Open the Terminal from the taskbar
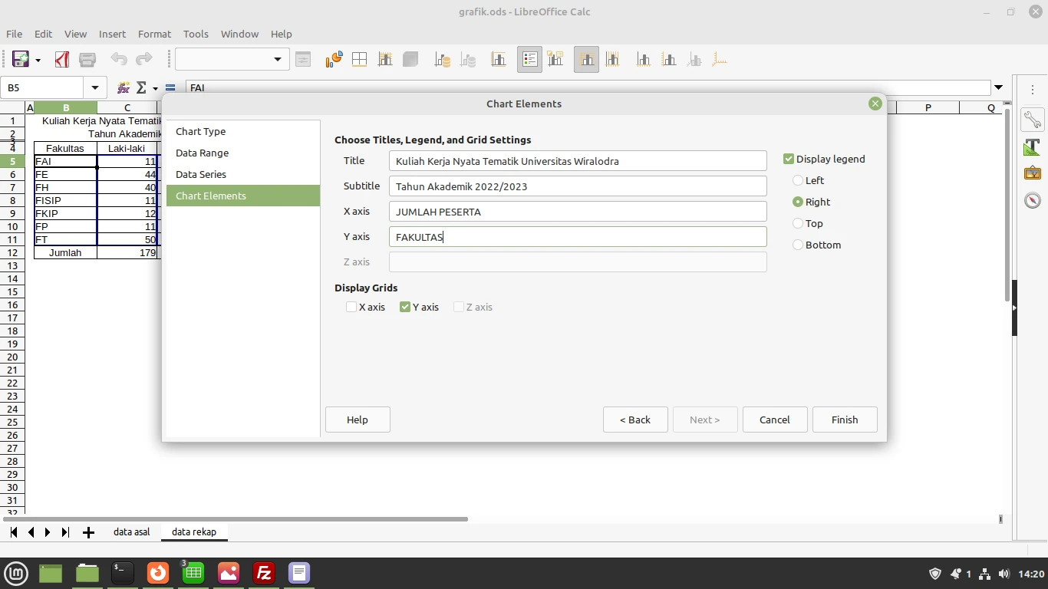1048x589 pixels. 122,573
